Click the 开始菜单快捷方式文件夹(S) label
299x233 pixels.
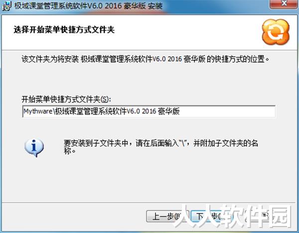[x=66, y=99]
